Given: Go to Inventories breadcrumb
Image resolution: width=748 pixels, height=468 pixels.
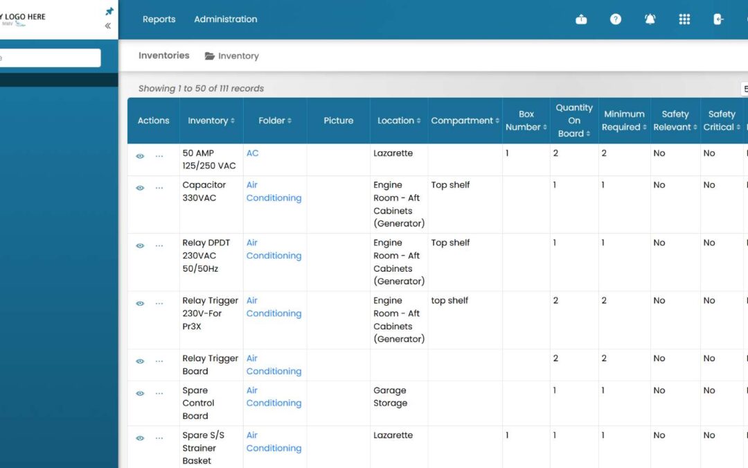Looking at the screenshot, I should point(163,55).
